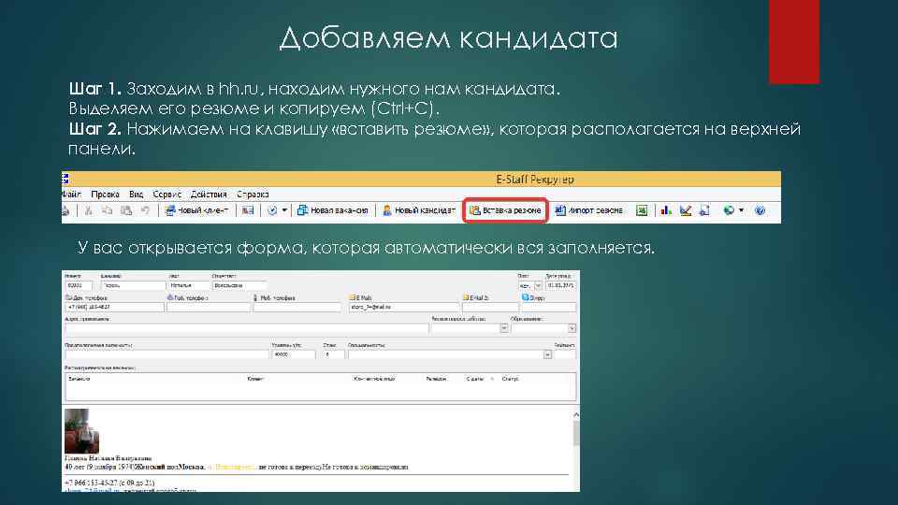
Task: Click the candidate photo thumbnail
Action: coord(81,431)
